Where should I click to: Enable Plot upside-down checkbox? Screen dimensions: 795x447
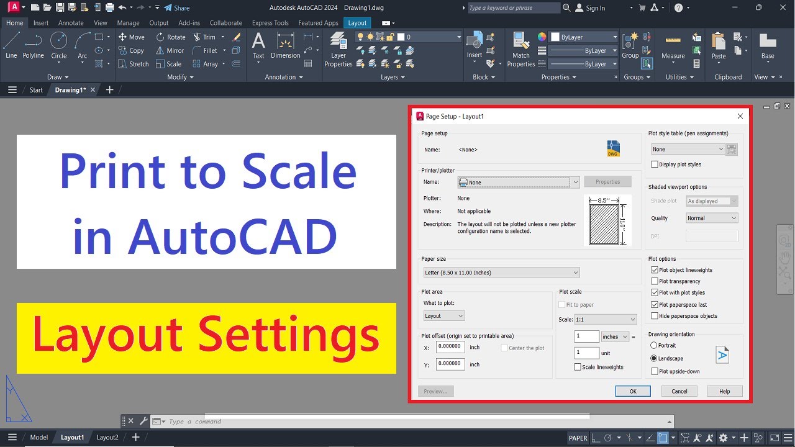[x=655, y=371]
